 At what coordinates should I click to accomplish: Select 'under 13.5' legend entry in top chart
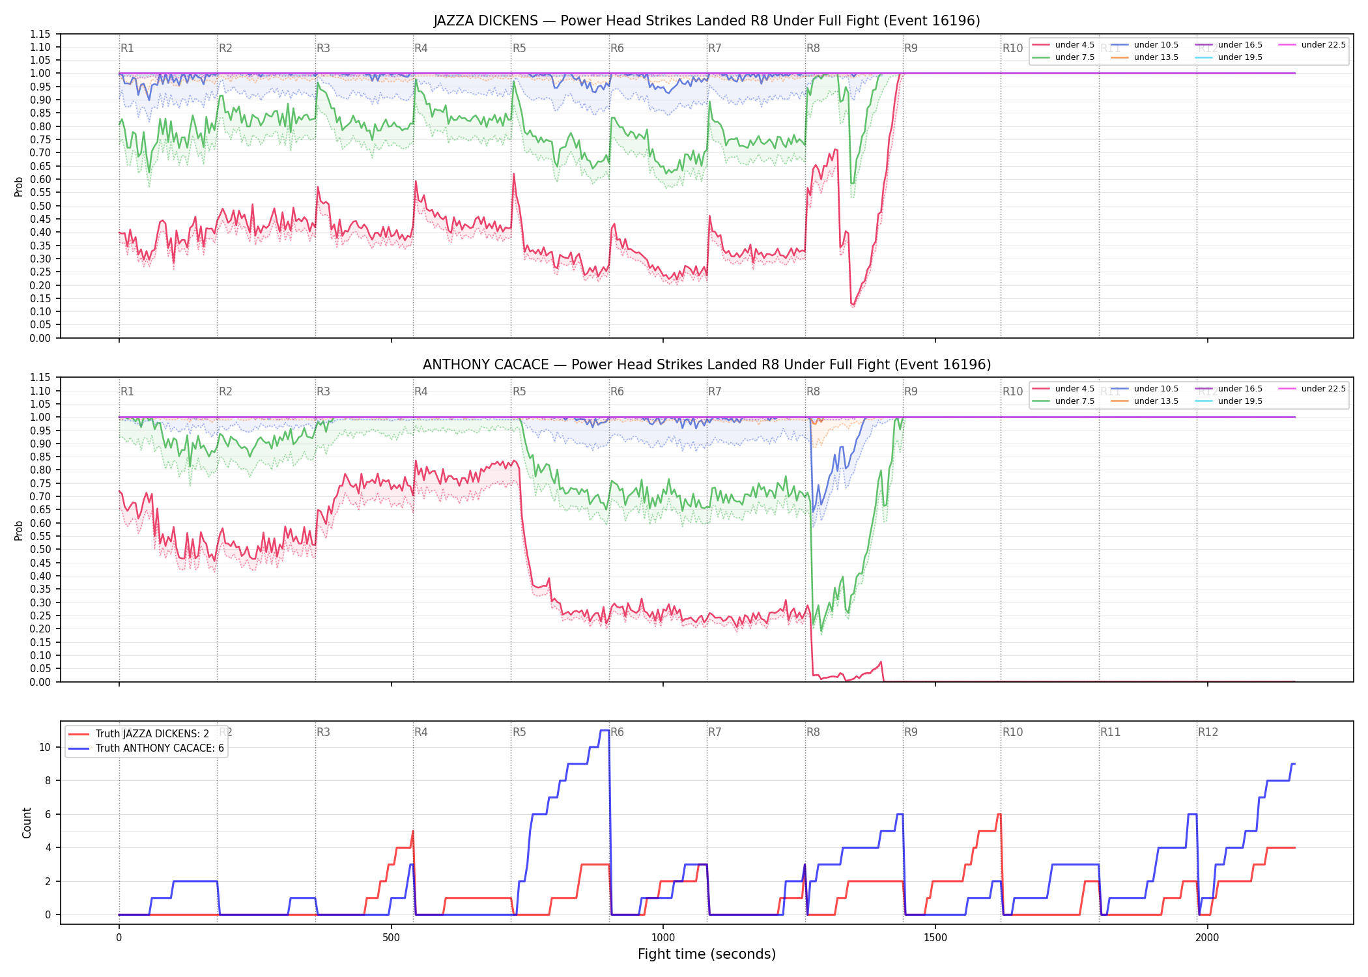[x=1145, y=57]
